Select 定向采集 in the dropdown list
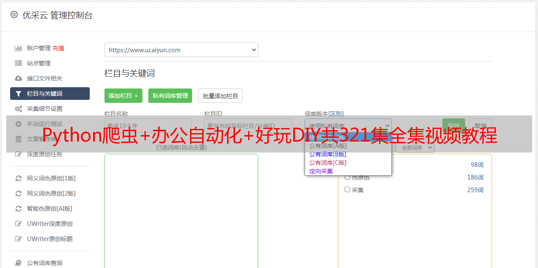 [x=321, y=171]
